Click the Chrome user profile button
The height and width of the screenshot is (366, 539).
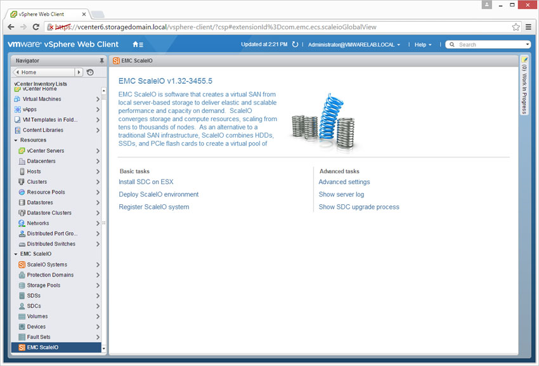coord(486,5)
